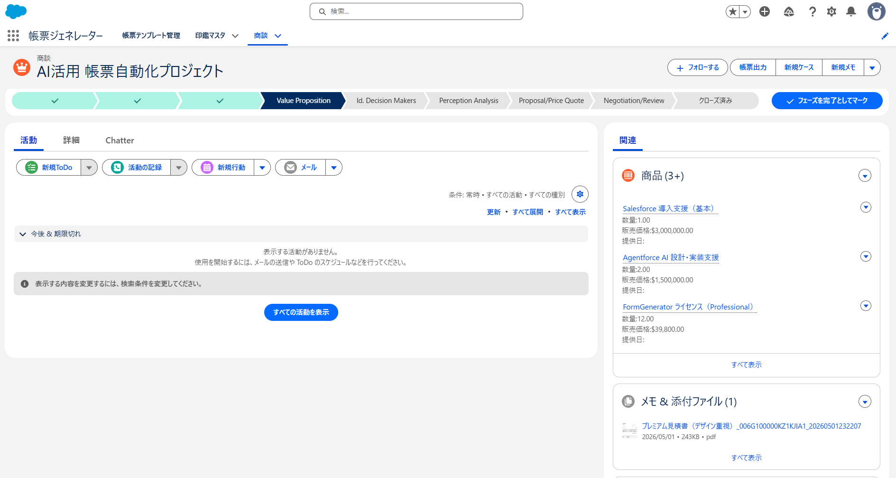Click the 活動の記録 log call icon
The width and height of the screenshot is (896, 478).
(x=117, y=168)
